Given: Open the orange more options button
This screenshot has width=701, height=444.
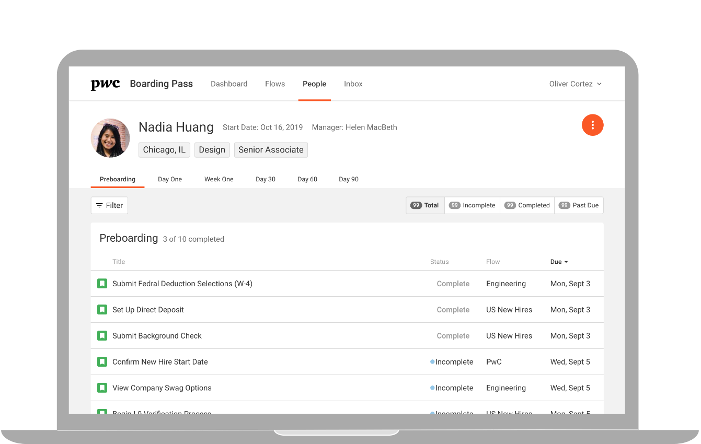Looking at the screenshot, I should pyautogui.click(x=592, y=125).
